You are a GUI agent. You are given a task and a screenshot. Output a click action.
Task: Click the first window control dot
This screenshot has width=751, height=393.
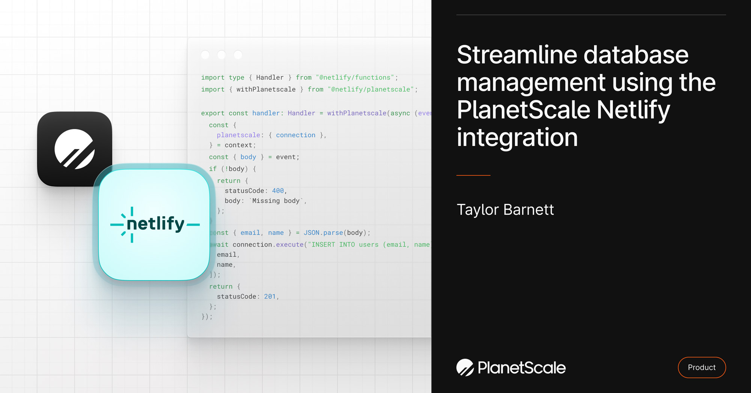[x=205, y=55]
